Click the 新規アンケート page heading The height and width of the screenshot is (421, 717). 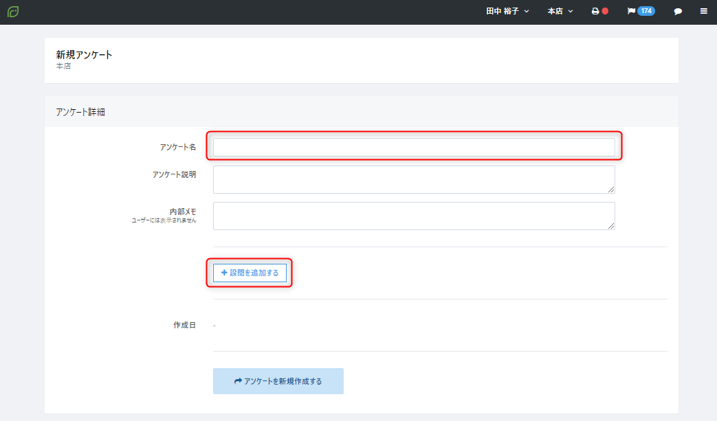84,55
